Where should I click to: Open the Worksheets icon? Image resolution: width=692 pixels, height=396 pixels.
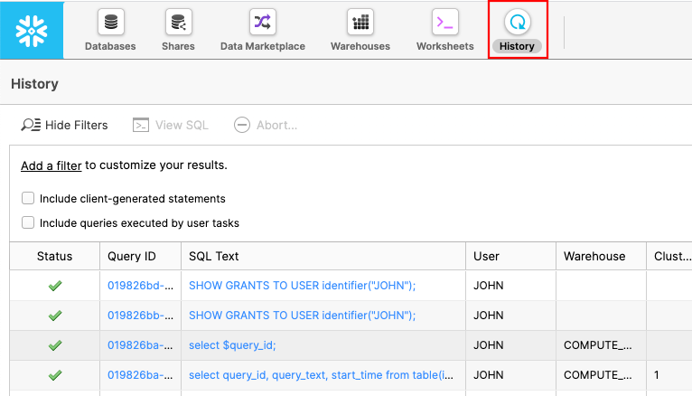pos(444,23)
